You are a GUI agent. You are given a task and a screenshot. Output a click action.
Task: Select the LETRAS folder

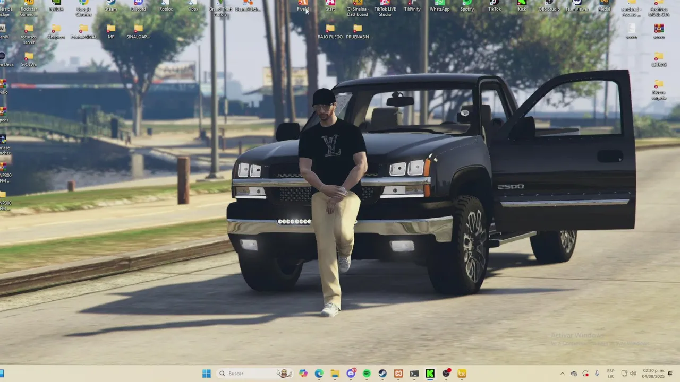659,59
